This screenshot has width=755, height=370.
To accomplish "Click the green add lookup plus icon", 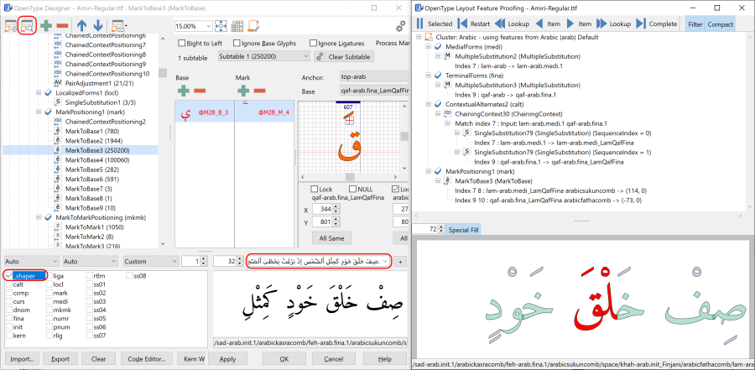I will [46, 25].
